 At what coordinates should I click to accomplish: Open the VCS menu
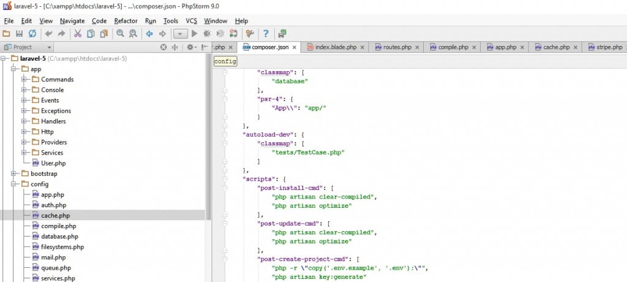pos(191,21)
